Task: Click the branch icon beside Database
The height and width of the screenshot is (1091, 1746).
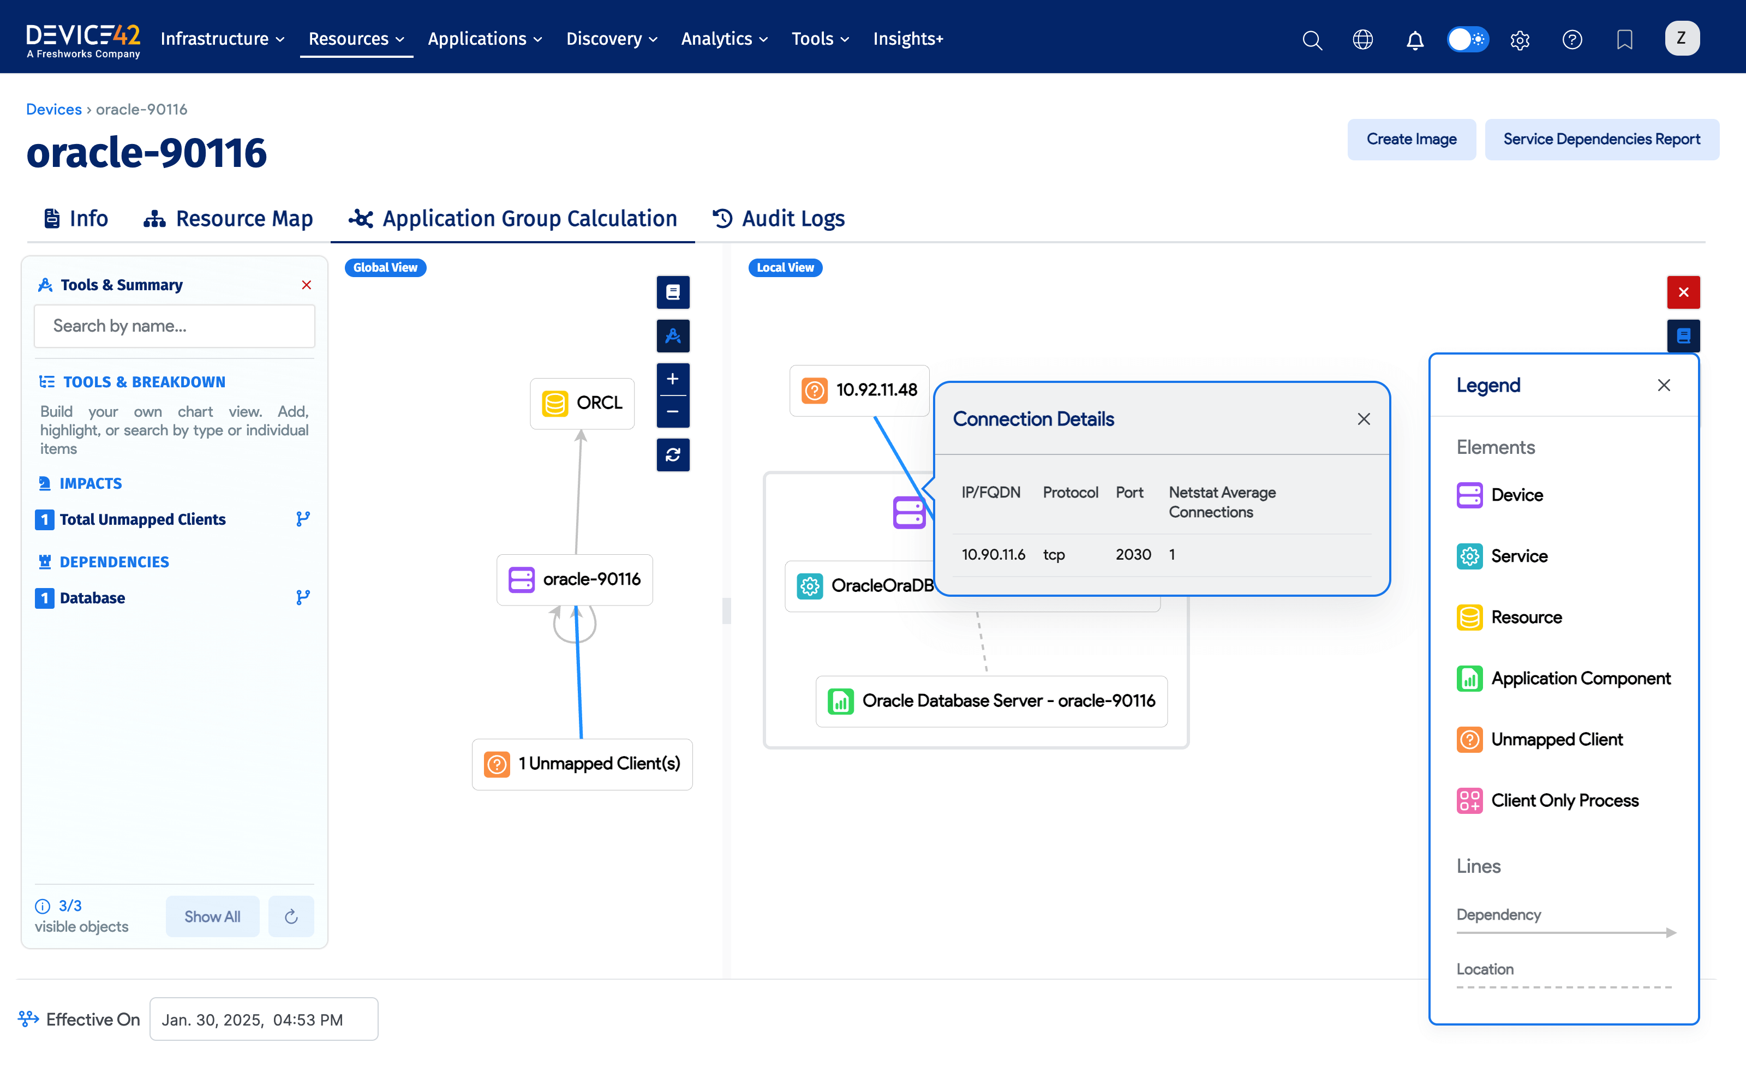Action: point(303,597)
